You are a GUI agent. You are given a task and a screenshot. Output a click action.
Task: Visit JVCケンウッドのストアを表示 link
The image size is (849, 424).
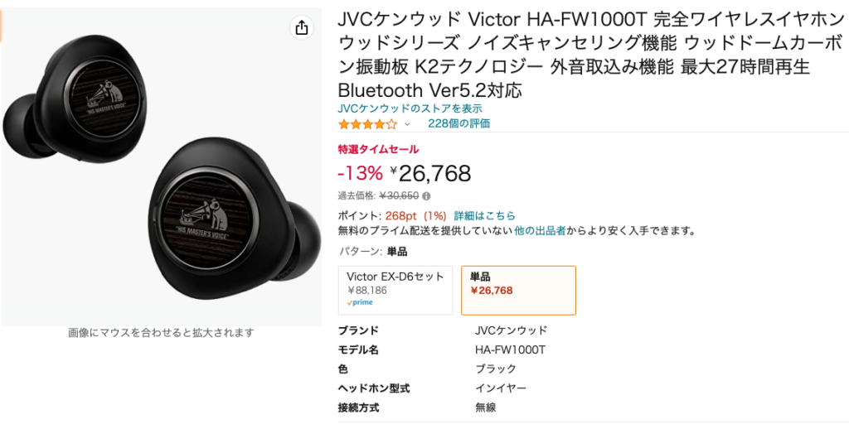(x=410, y=108)
